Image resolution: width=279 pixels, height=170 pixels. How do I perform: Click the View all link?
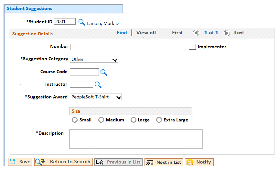click(146, 33)
